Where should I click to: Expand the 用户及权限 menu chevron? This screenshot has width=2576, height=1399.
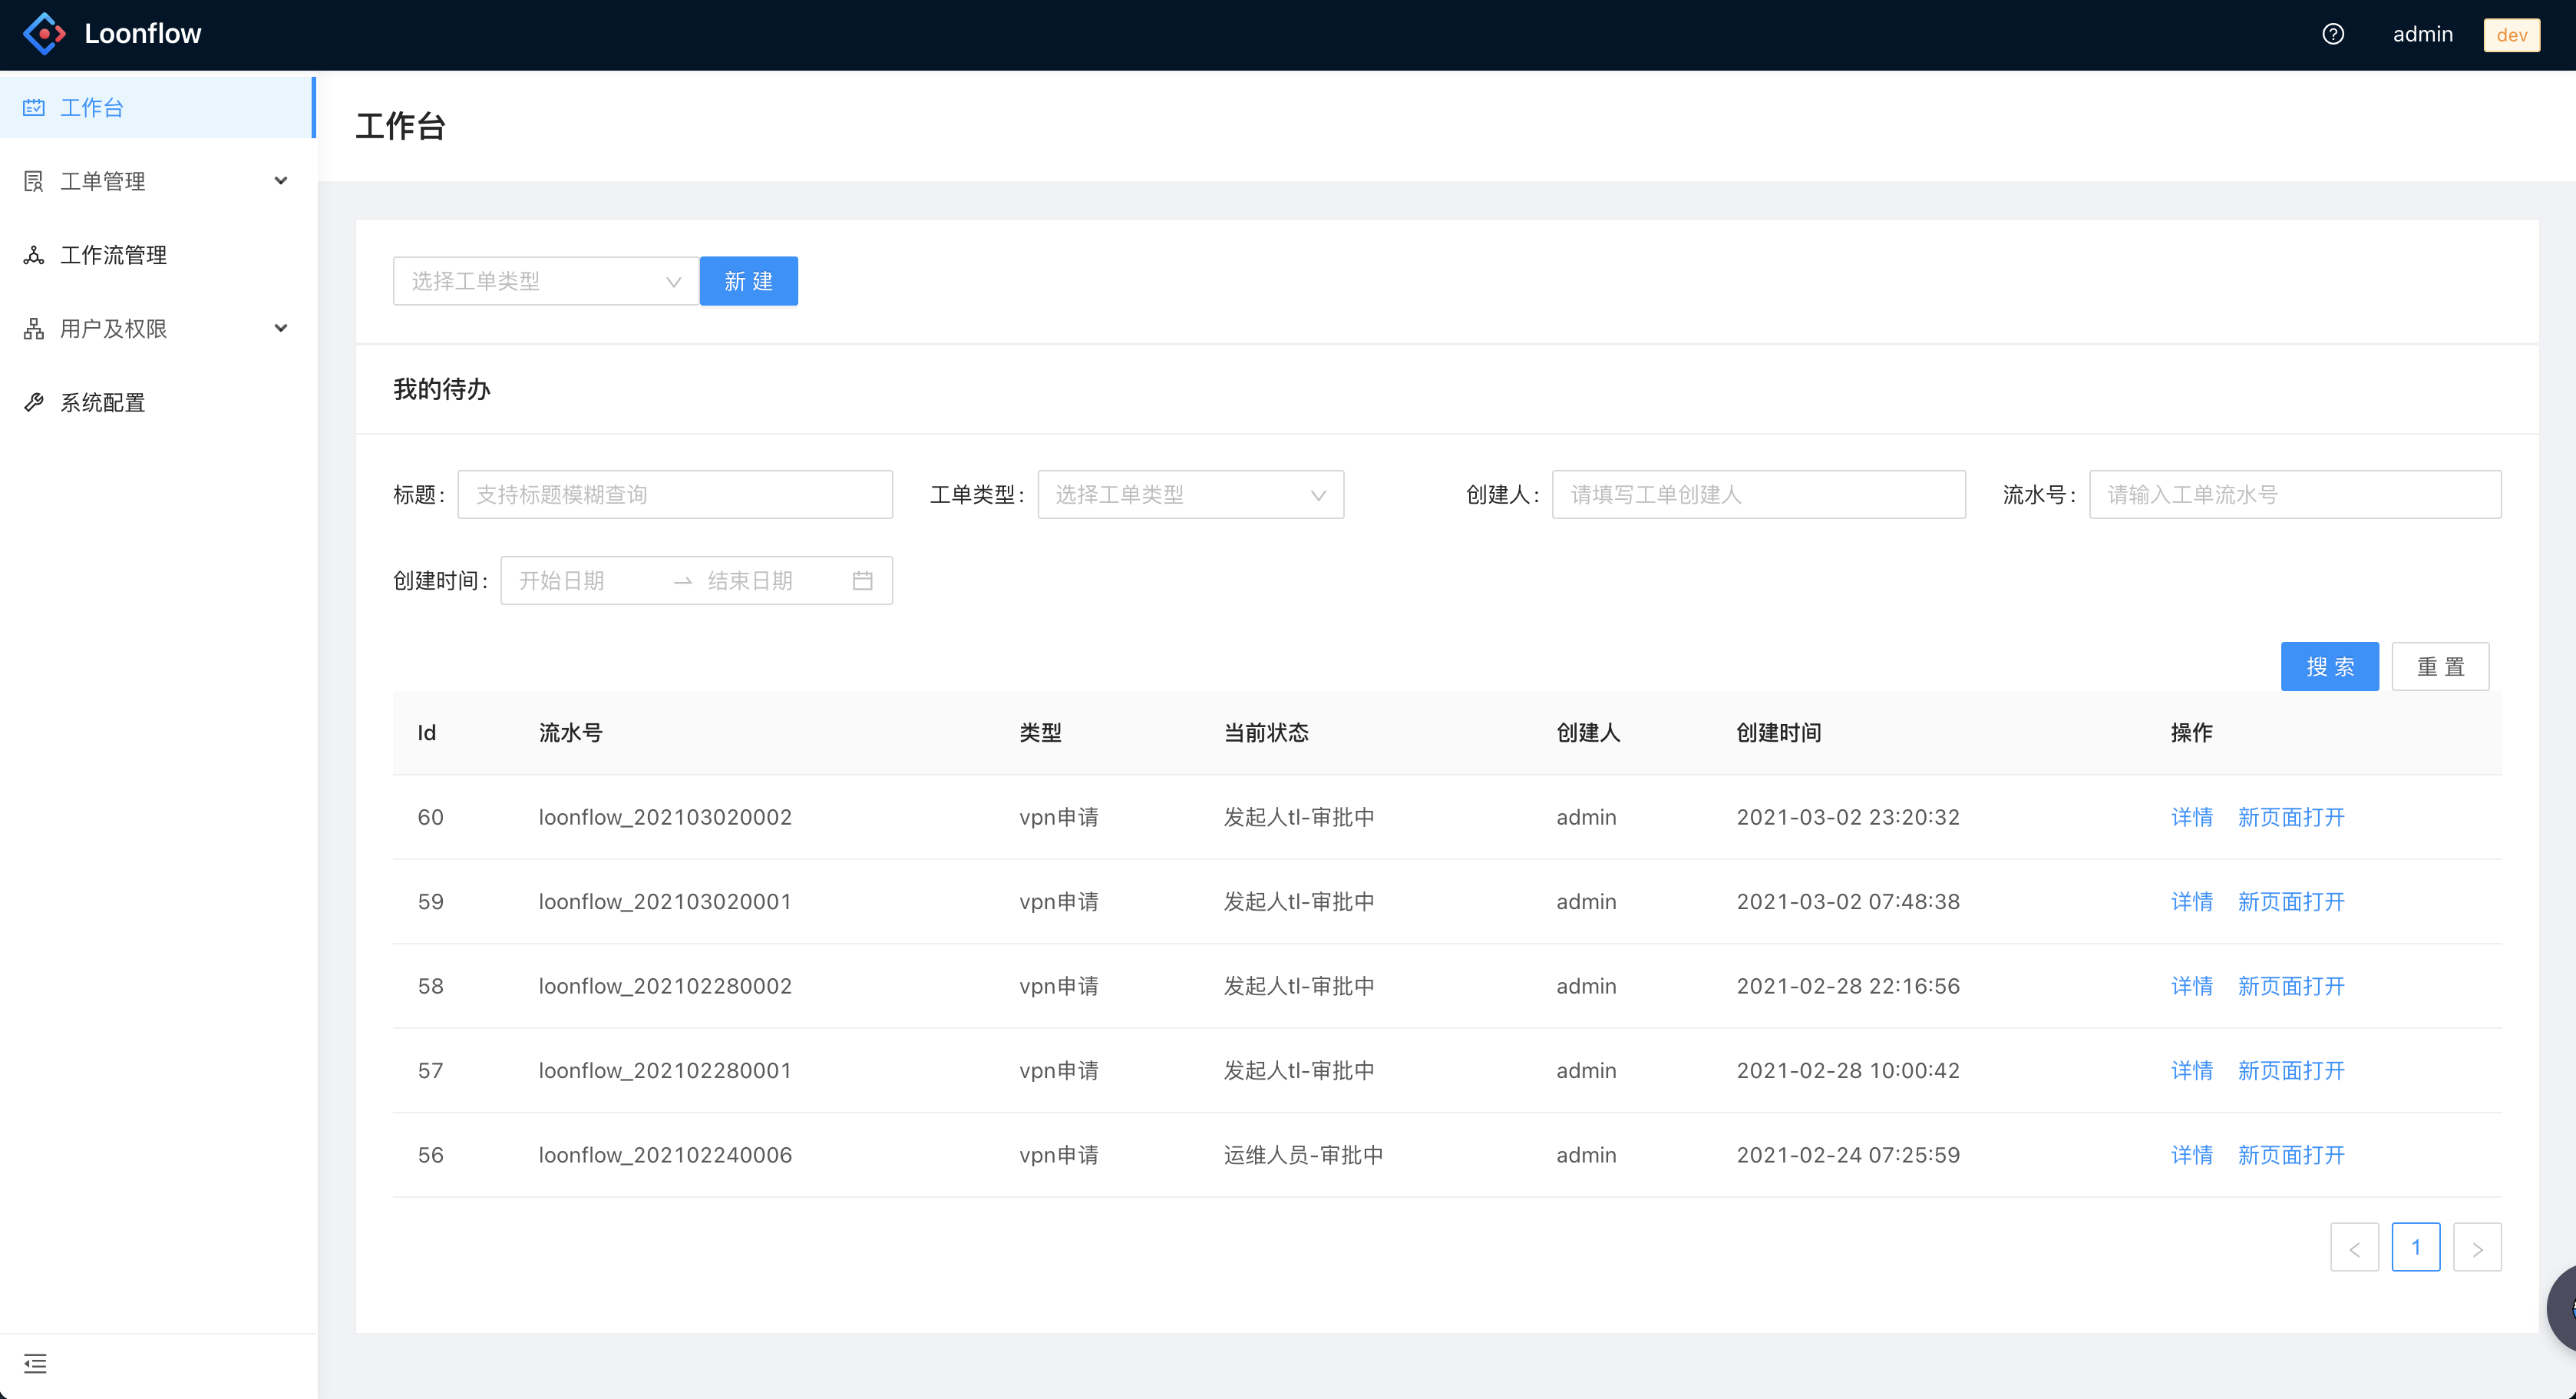tap(281, 328)
